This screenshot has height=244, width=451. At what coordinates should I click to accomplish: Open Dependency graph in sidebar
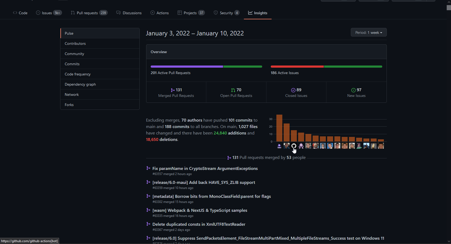pyautogui.click(x=100, y=84)
